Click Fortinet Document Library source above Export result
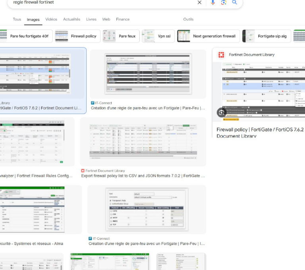This screenshot has width=305, height=270. 105,171
